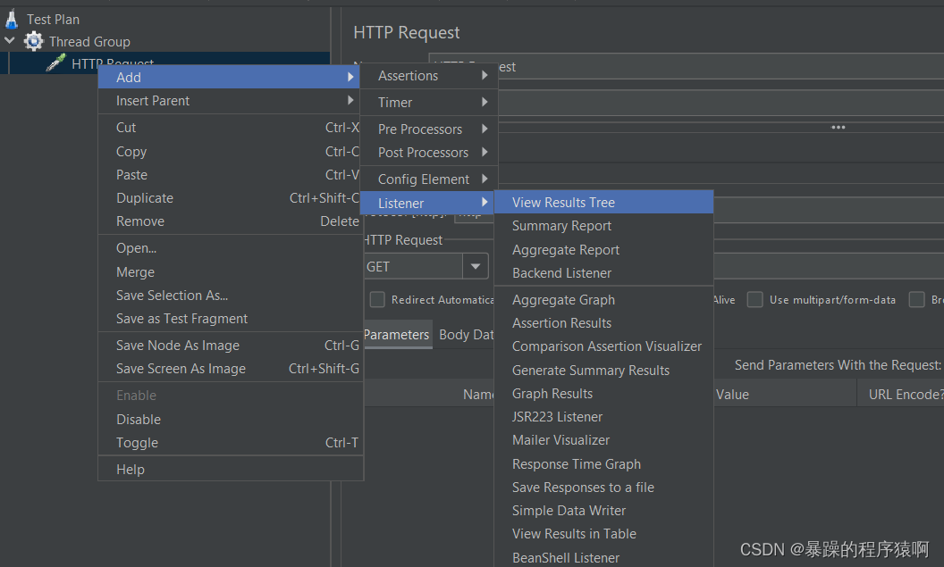The height and width of the screenshot is (567, 944).
Task: Choose Help from the context menu
Action: [229, 469]
